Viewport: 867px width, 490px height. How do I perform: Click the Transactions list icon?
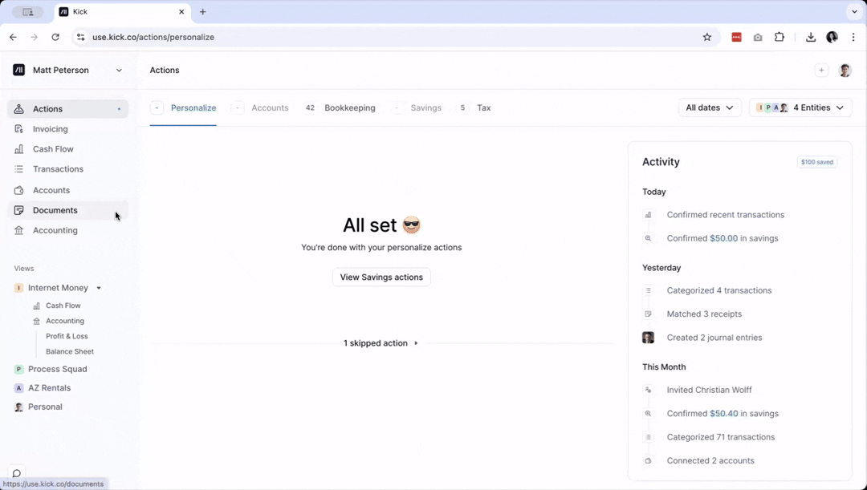click(x=19, y=168)
